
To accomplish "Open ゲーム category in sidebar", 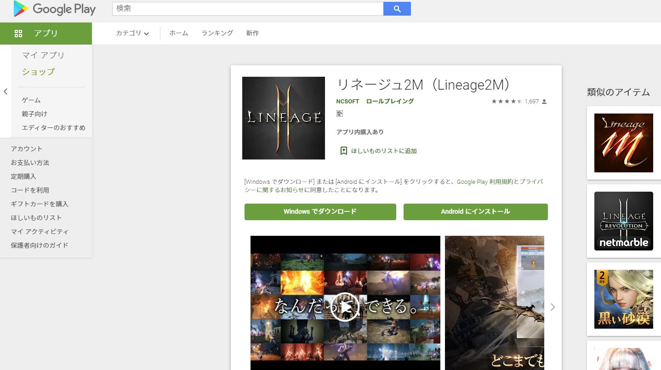I will 31,100.
